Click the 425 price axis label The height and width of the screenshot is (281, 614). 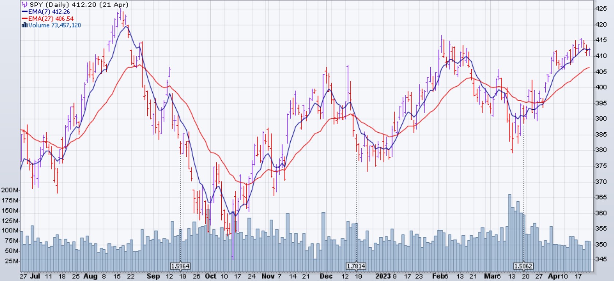[601, 8]
